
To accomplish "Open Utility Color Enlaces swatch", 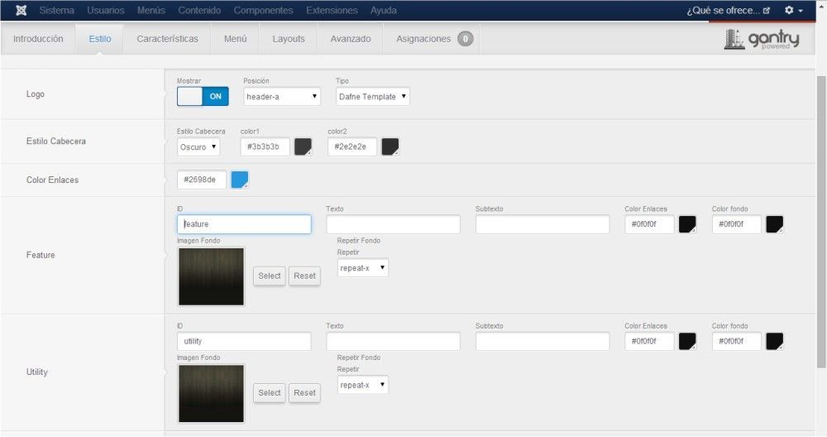I will tap(687, 341).
